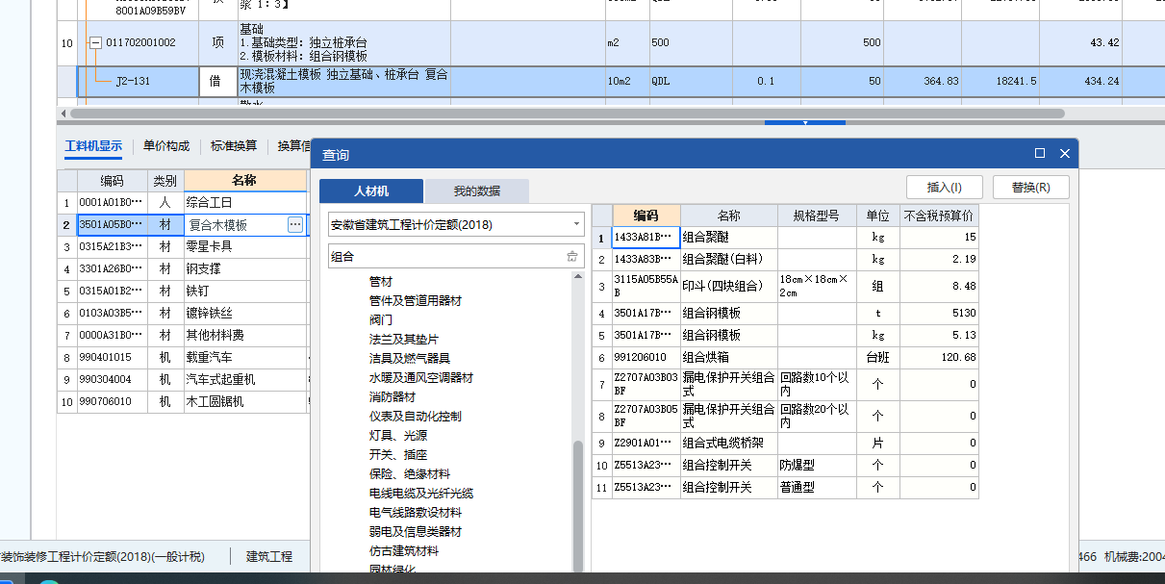
Task: Click the 插入(I) button
Action: tap(946, 187)
